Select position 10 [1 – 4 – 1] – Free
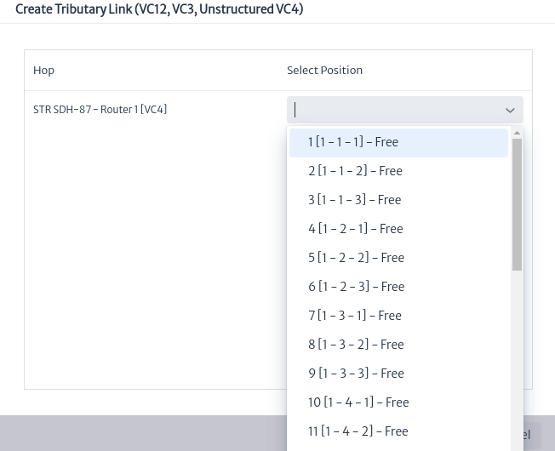The image size is (555, 451). click(398, 402)
